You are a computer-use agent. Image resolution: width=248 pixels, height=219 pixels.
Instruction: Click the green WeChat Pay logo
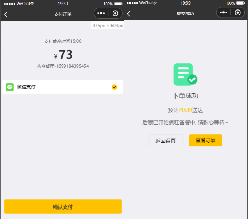click(10, 87)
